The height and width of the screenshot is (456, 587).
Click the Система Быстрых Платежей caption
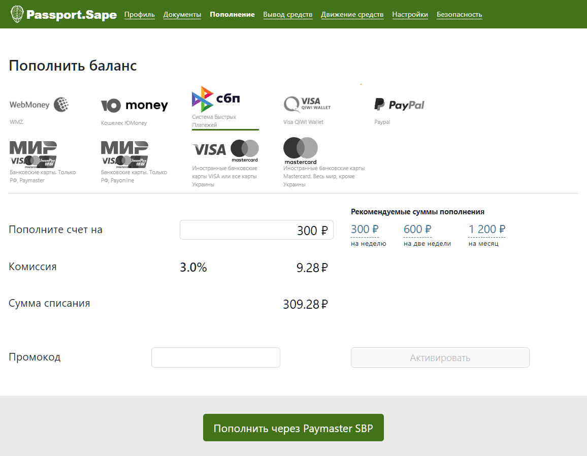pyautogui.click(x=214, y=121)
